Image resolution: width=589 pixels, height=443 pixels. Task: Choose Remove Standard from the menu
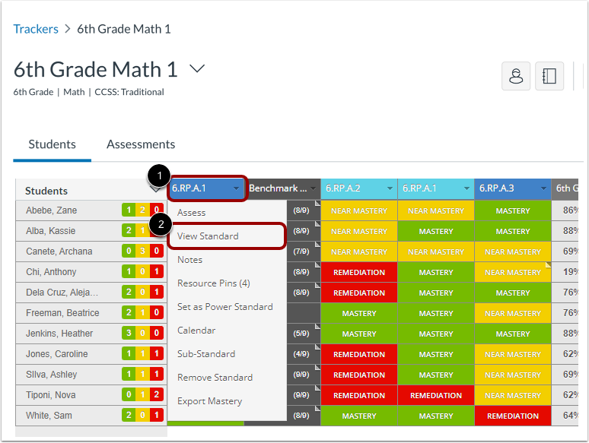click(215, 378)
